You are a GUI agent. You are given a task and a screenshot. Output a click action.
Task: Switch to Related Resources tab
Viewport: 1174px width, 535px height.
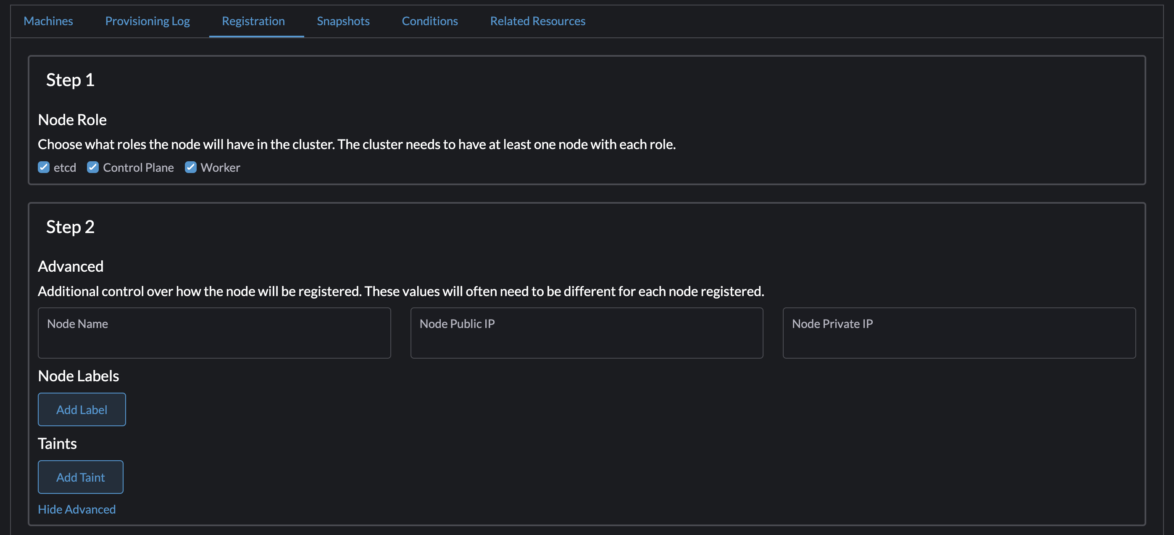click(538, 21)
